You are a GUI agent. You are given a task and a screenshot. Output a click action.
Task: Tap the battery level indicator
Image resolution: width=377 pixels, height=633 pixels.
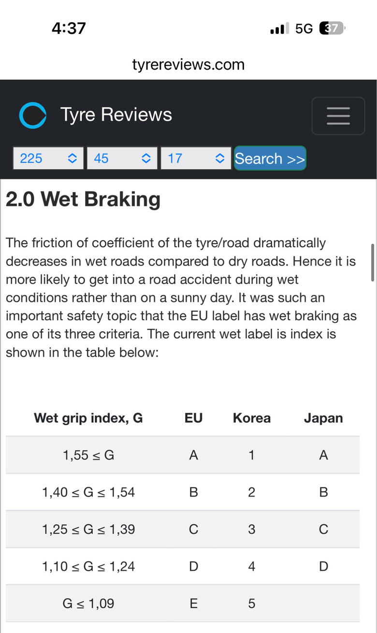(x=333, y=29)
